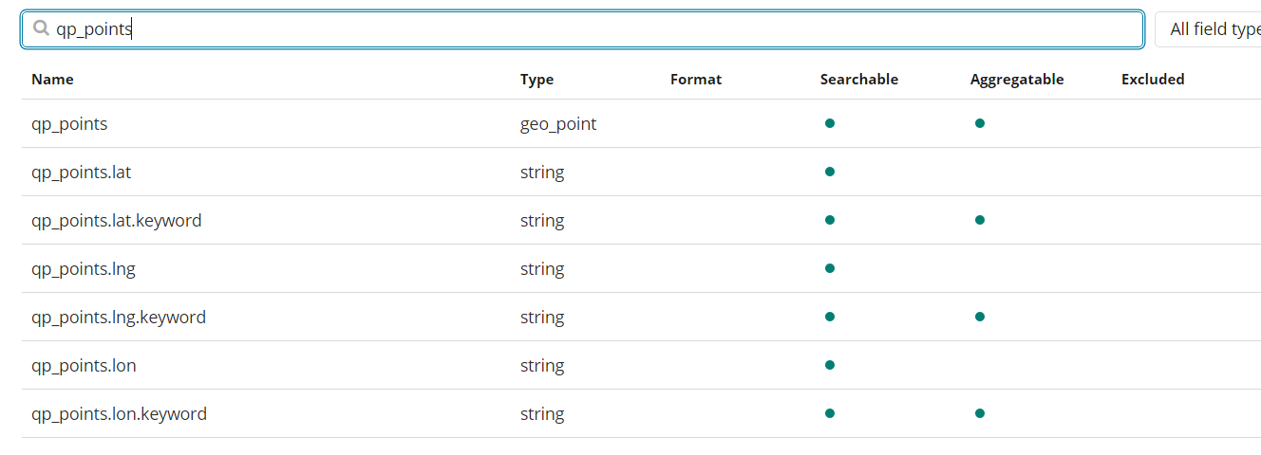Image resolution: width=1261 pixels, height=455 pixels.
Task: Sort by the Type column header
Action: [536, 80]
